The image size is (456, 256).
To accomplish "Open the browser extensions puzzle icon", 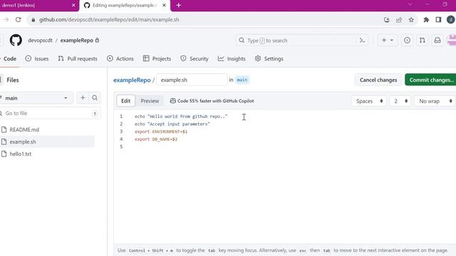I will coord(426,20).
